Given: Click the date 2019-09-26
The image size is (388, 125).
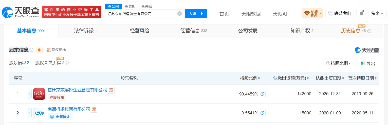Looking at the screenshot, I should click(x=362, y=94).
